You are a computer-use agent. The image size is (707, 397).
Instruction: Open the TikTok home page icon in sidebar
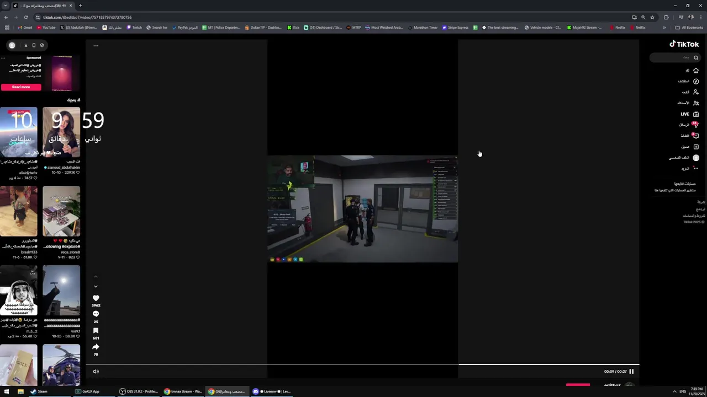click(x=696, y=71)
